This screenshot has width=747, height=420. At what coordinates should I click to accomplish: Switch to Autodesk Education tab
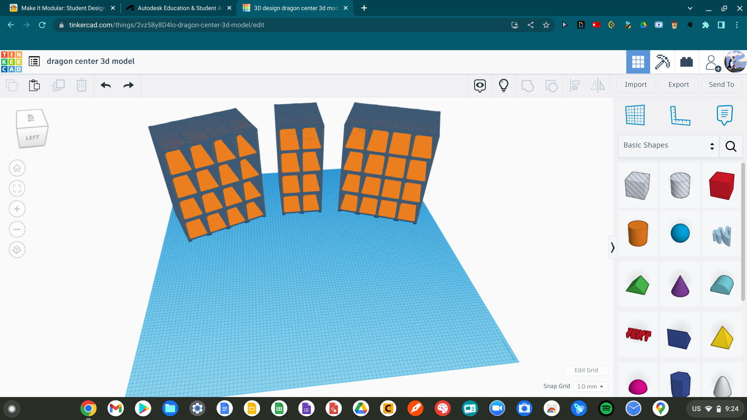pos(179,8)
